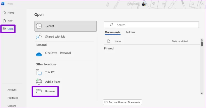Click the question mark help icon

pyautogui.click(x=173, y=4)
